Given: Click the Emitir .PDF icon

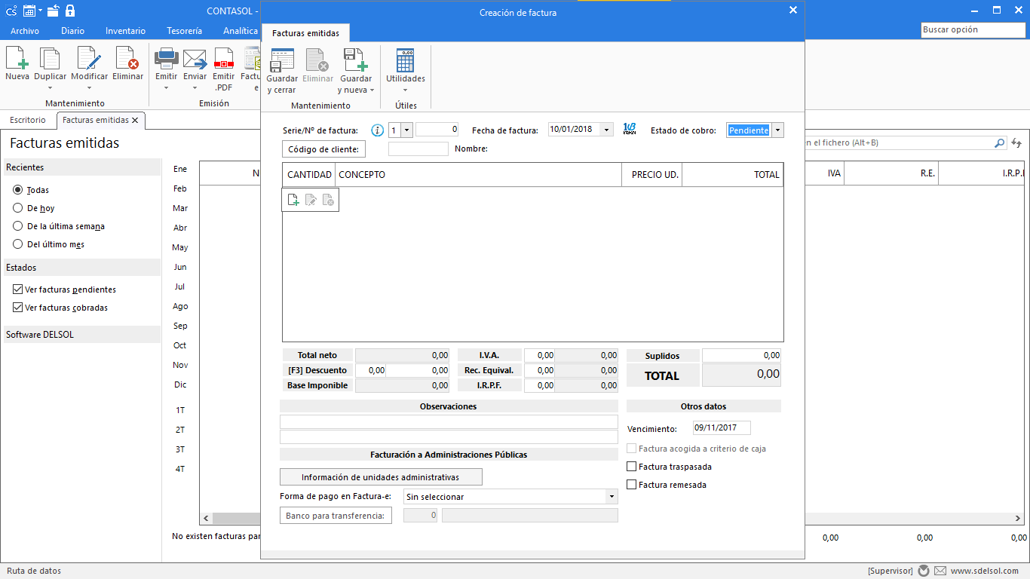Looking at the screenshot, I should (x=223, y=59).
